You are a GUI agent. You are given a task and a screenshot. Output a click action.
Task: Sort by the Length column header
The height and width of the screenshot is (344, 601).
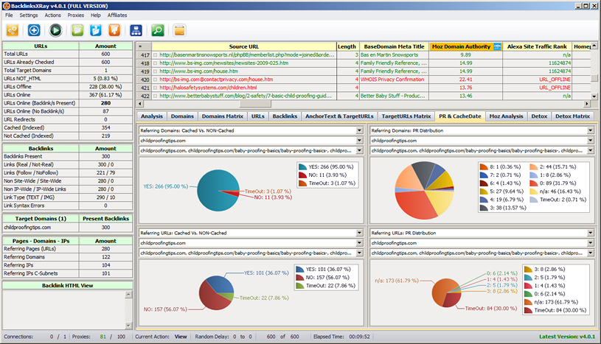click(x=347, y=46)
